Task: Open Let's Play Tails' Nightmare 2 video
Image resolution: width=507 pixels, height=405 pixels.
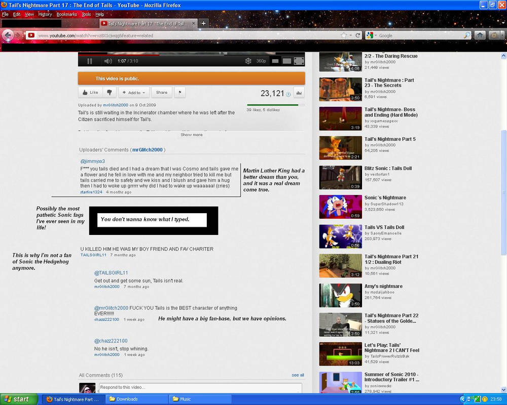Action: point(391,347)
